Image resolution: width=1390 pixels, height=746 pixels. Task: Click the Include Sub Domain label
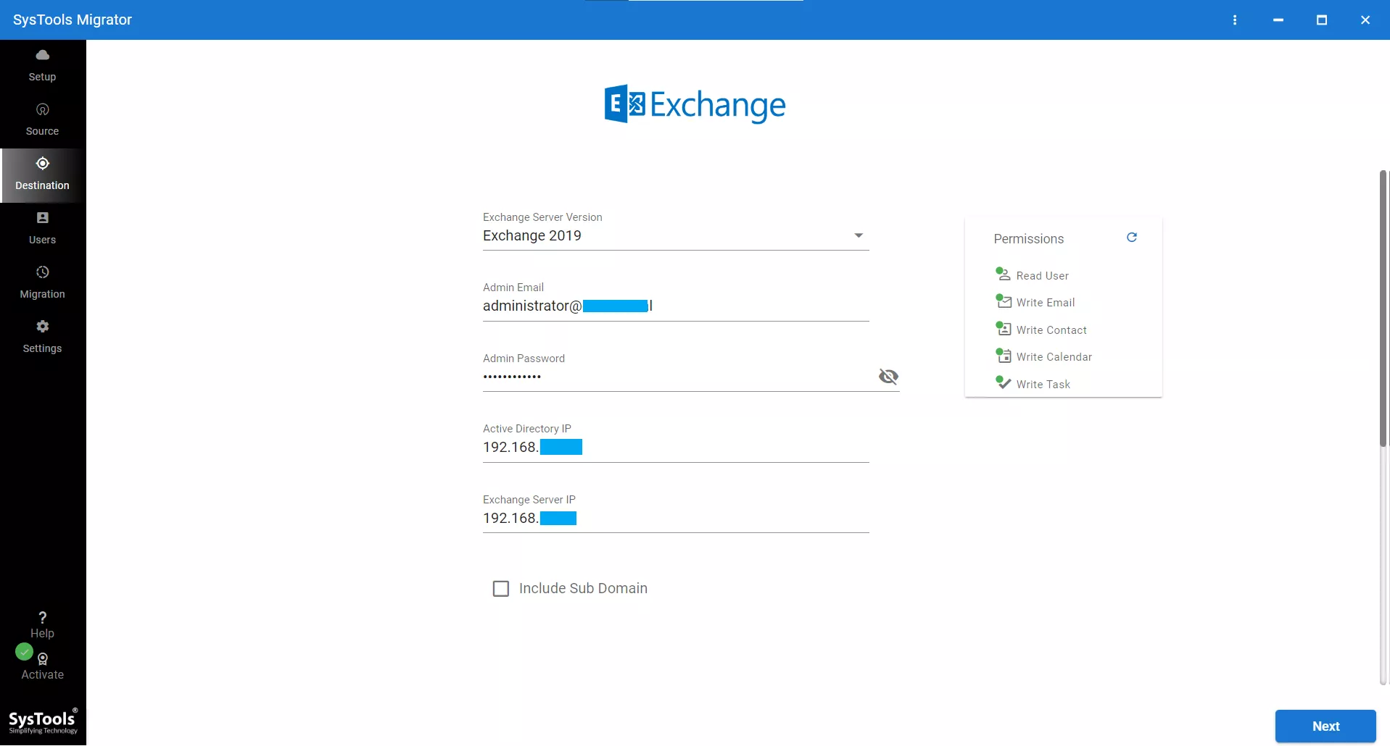coord(583,589)
